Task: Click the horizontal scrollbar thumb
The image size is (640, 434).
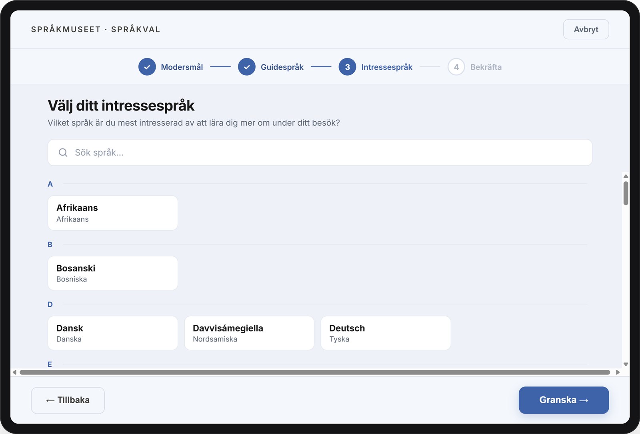Action: (315, 372)
